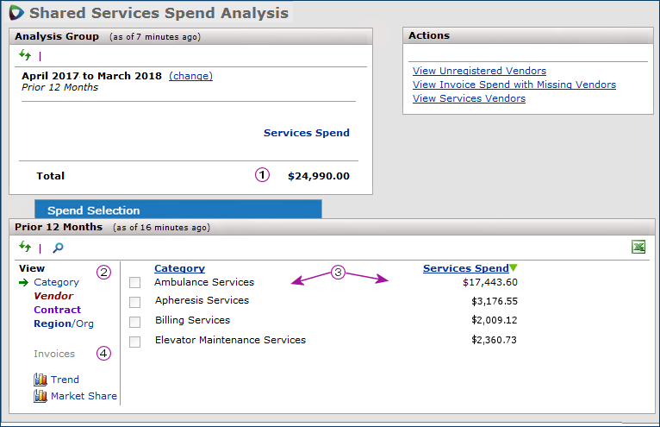Check the Ambulance Services checkbox
The height and width of the screenshot is (427, 660).
tap(134, 283)
